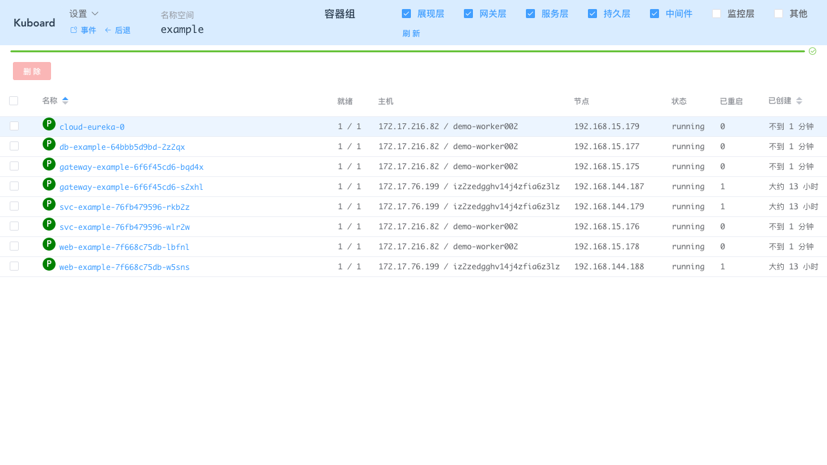Click node IP 192.168.15.177
Viewport: 827px width, 465px height.
pyautogui.click(x=607, y=147)
